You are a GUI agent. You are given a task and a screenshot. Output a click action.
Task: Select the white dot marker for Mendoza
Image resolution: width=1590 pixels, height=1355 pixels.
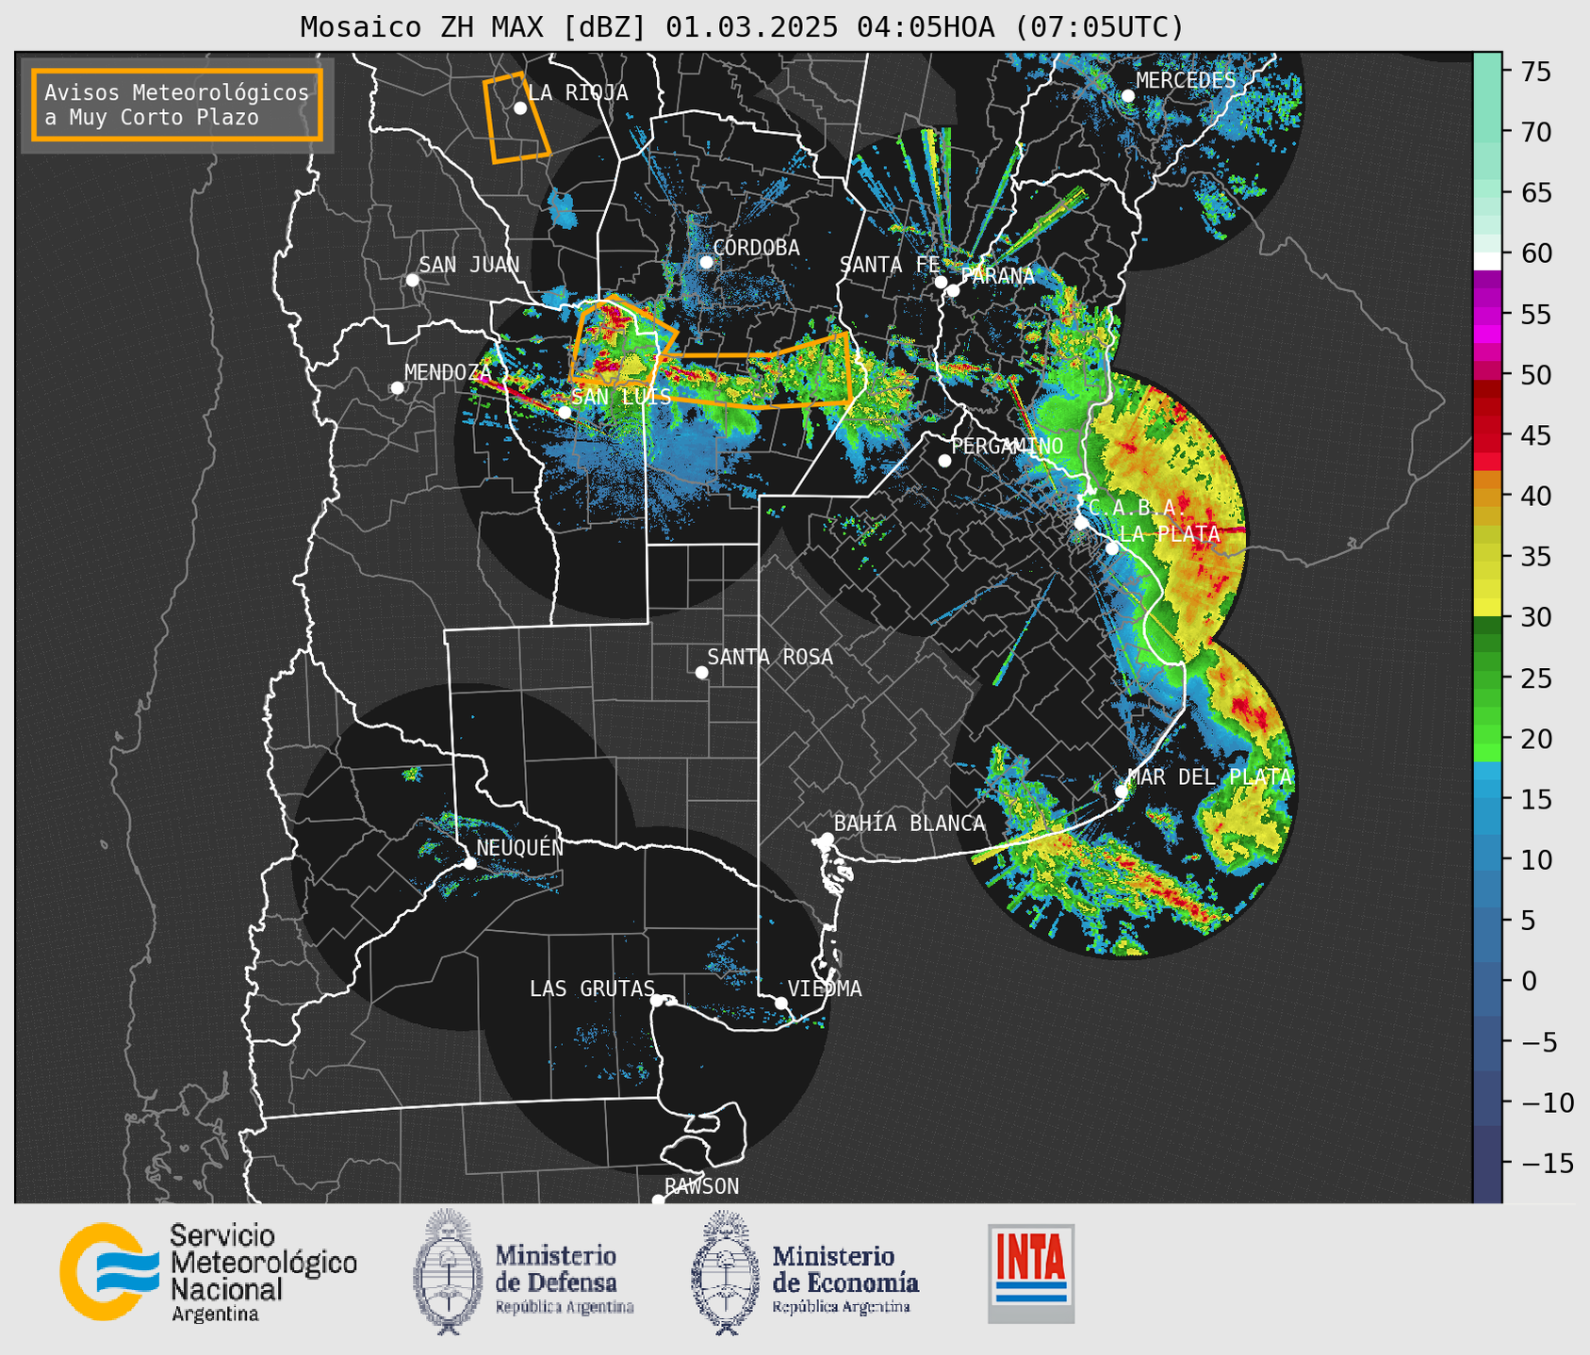click(397, 388)
